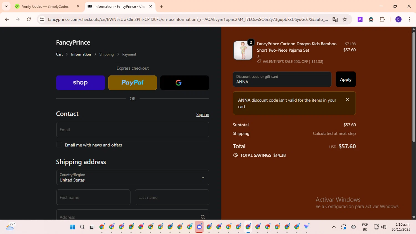Viewport: 416px width, 234px height.
Task: Click the pajama set product thumbnail
Action: [x=243, y=50]
